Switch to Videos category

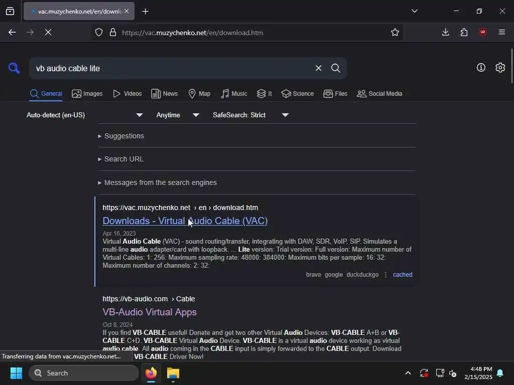point(127,94)
